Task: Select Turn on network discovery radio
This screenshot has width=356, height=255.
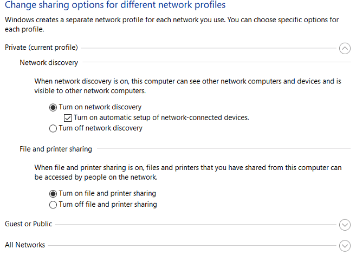Action: click(53, 107)
